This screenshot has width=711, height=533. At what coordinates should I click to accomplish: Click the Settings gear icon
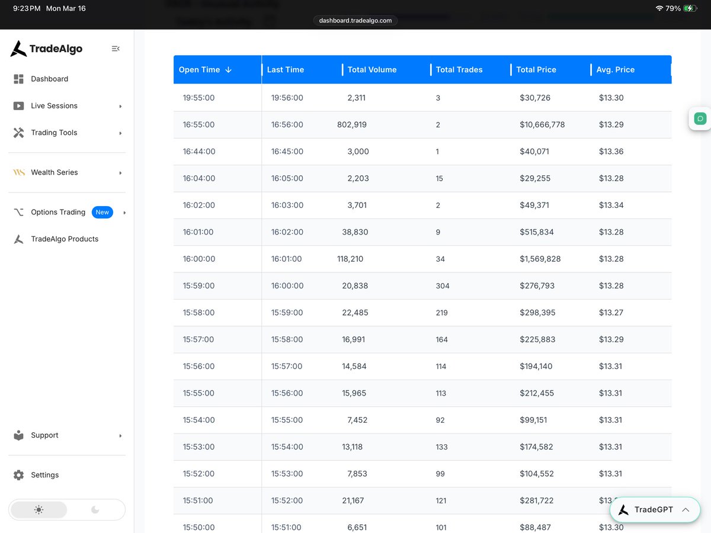tap(18, 475)
